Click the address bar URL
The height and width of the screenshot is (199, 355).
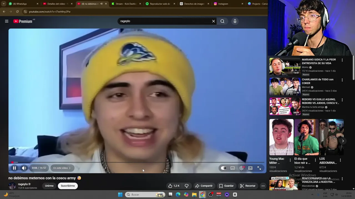click(x=50, y=12)
